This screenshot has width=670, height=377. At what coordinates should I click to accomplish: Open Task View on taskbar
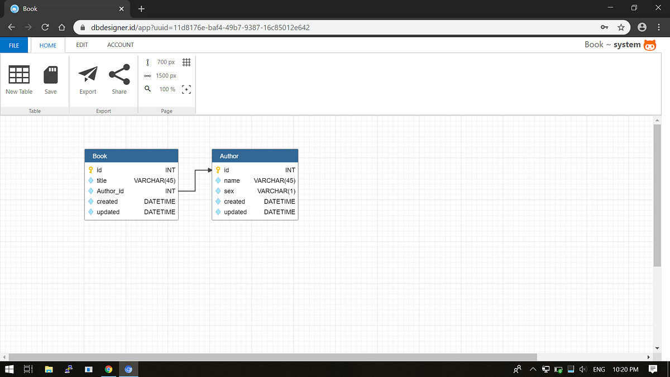tap(28, 369)
